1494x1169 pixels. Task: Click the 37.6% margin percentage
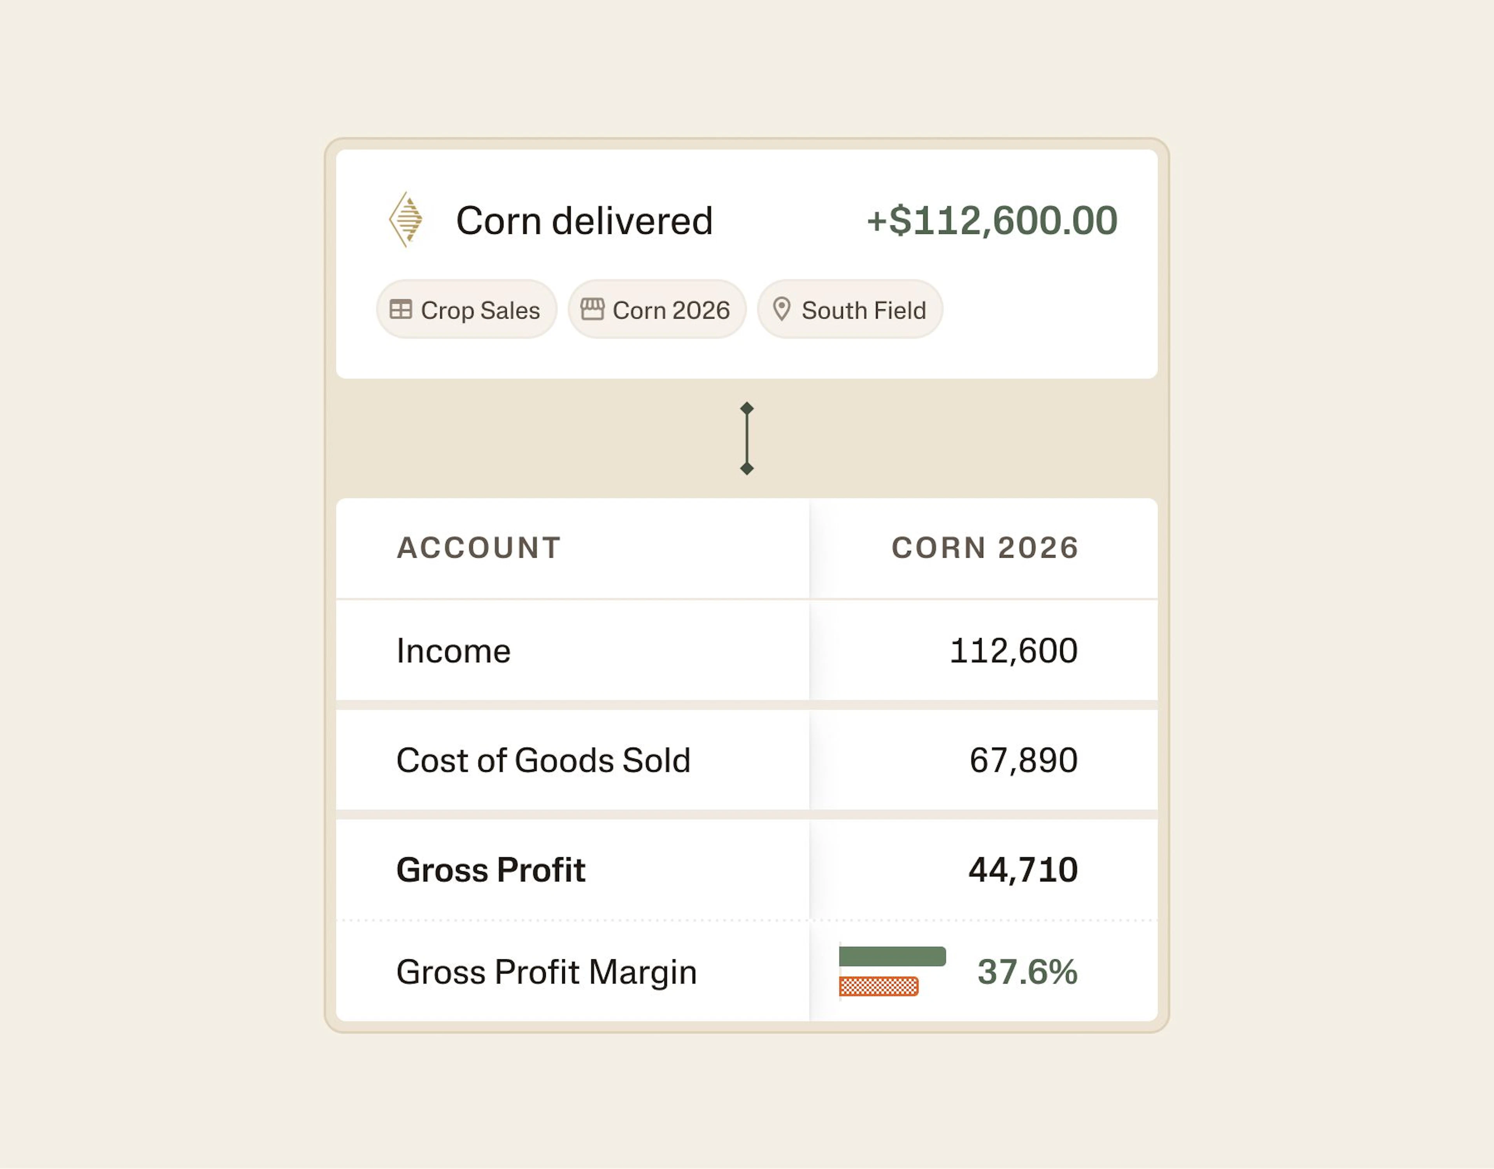(1027, 972)
